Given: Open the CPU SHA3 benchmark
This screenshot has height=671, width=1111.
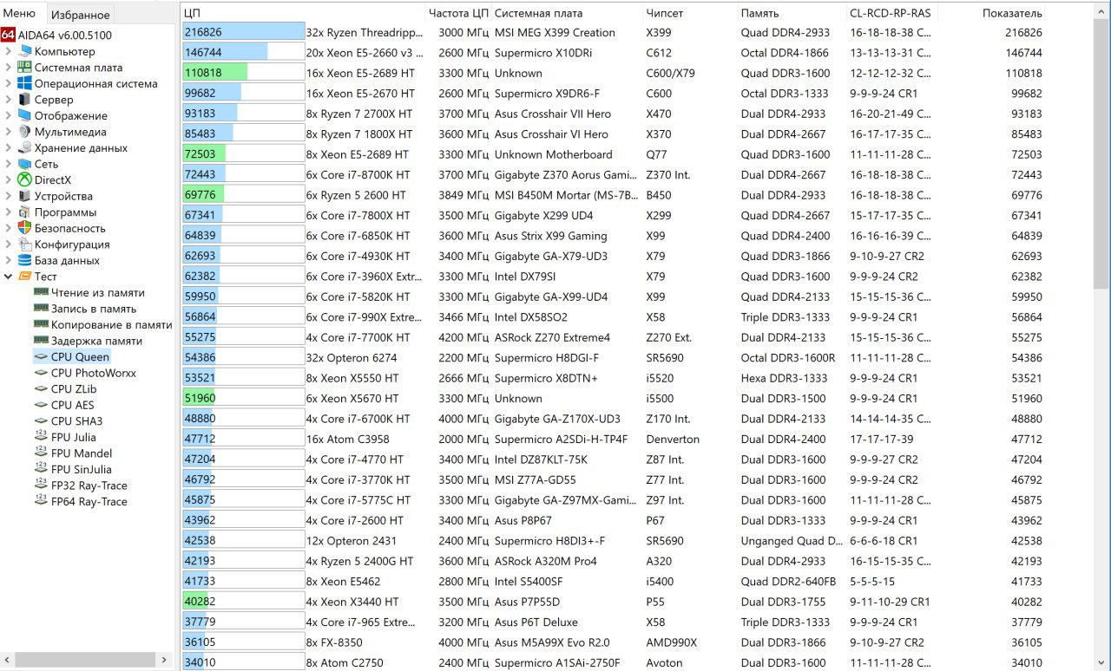Looking at the screenshot, I should [x=76, y=421].
